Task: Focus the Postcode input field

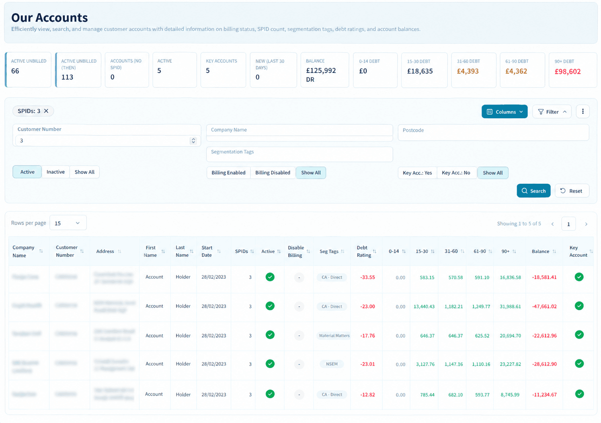Action: [x=493, y=132]
